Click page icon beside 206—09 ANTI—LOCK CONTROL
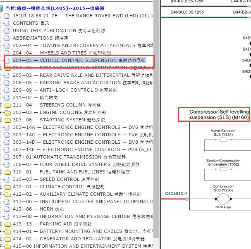251x249 pixels. coord(7,90)
